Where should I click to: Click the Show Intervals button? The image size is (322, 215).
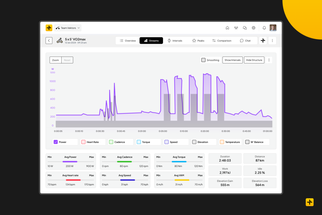tap(232, 60)
